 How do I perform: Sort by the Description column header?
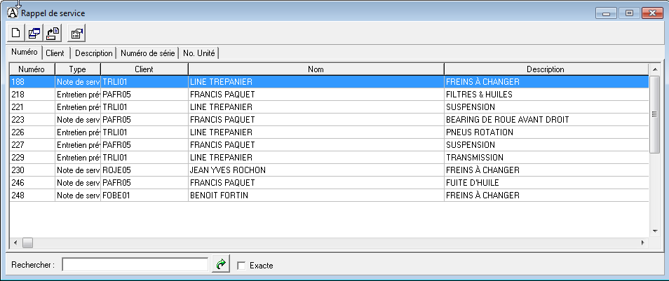pos(546,69)
